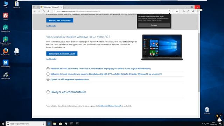Viewport: 224px width, 126px height.
Task: Open File Explorer from the taskbar
Action: point(55,124)
